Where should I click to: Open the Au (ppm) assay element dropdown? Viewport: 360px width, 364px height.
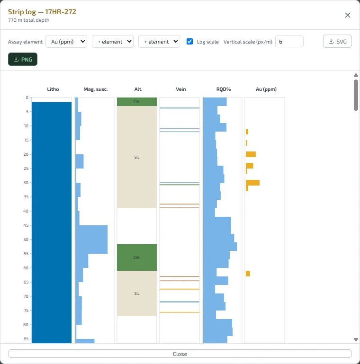pyautogui.click(x=66, y=42)
